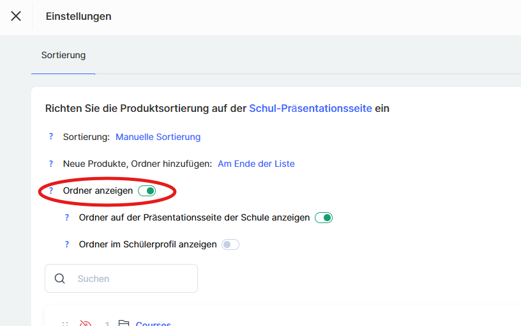Switch to the Sortierung tab
Viewport: 521px width, 326px height.
click(63, 55)
